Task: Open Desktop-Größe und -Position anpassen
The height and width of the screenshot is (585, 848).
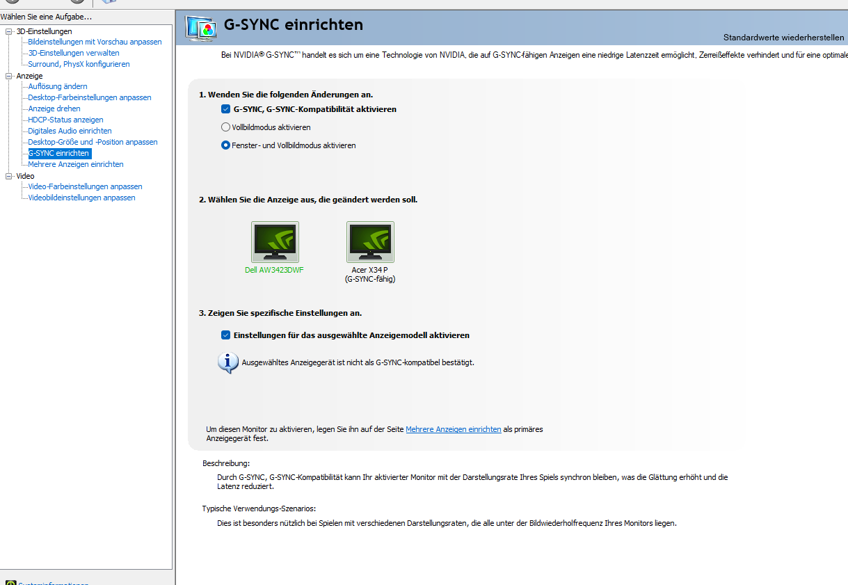Action: coord(93,142)
